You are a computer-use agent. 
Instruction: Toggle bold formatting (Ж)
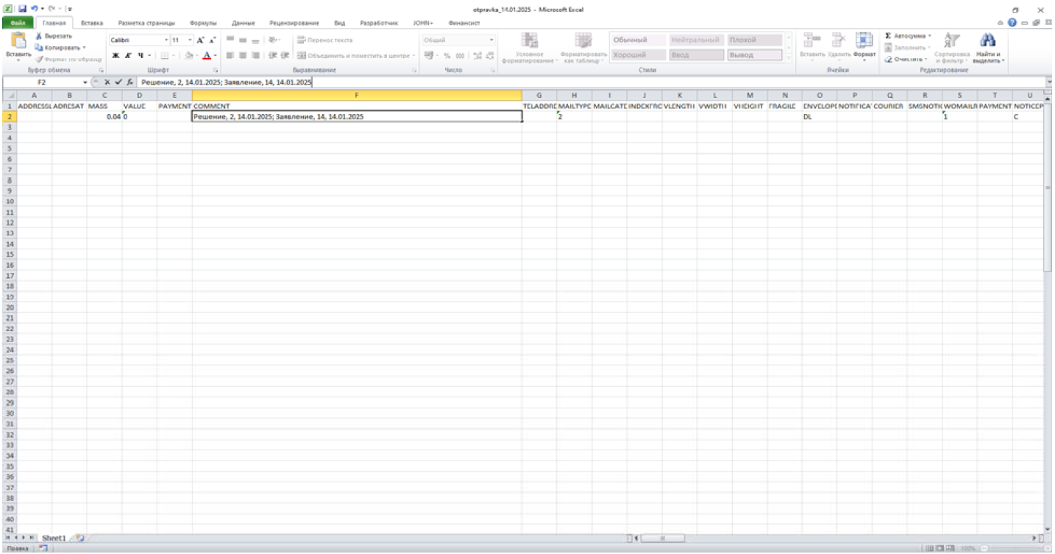[116, 55]
